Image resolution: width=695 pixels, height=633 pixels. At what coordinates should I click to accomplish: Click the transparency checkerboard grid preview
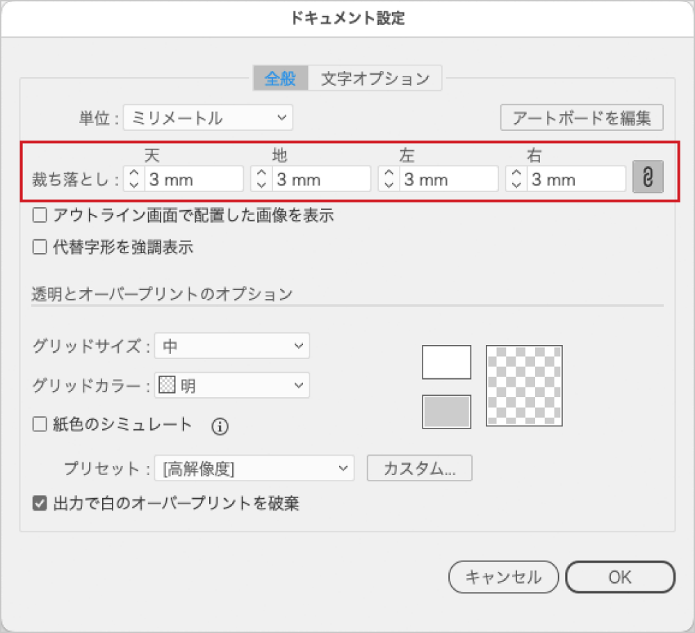pyautogui.click(x=525, y=386)
